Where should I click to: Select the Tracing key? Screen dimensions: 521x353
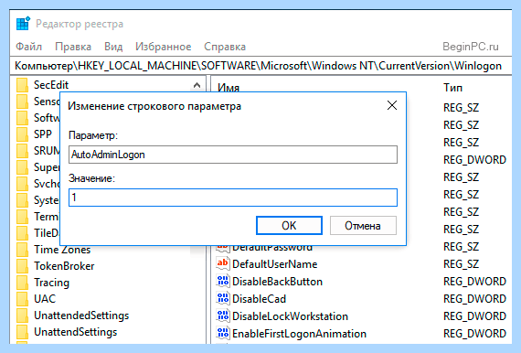(x=51, y=283)
